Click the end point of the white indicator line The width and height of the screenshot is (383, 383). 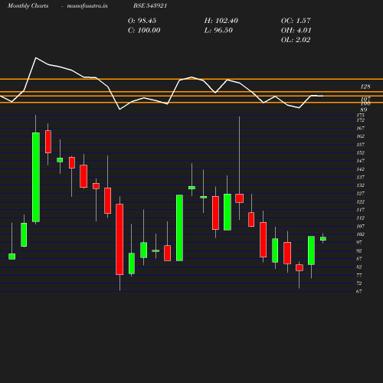[323, 96]
